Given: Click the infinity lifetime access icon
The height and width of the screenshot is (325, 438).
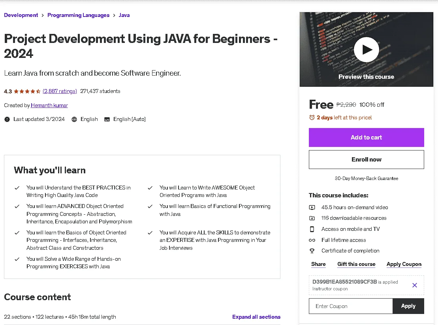Looking at the screenshot, I should [x=312, y=240].
